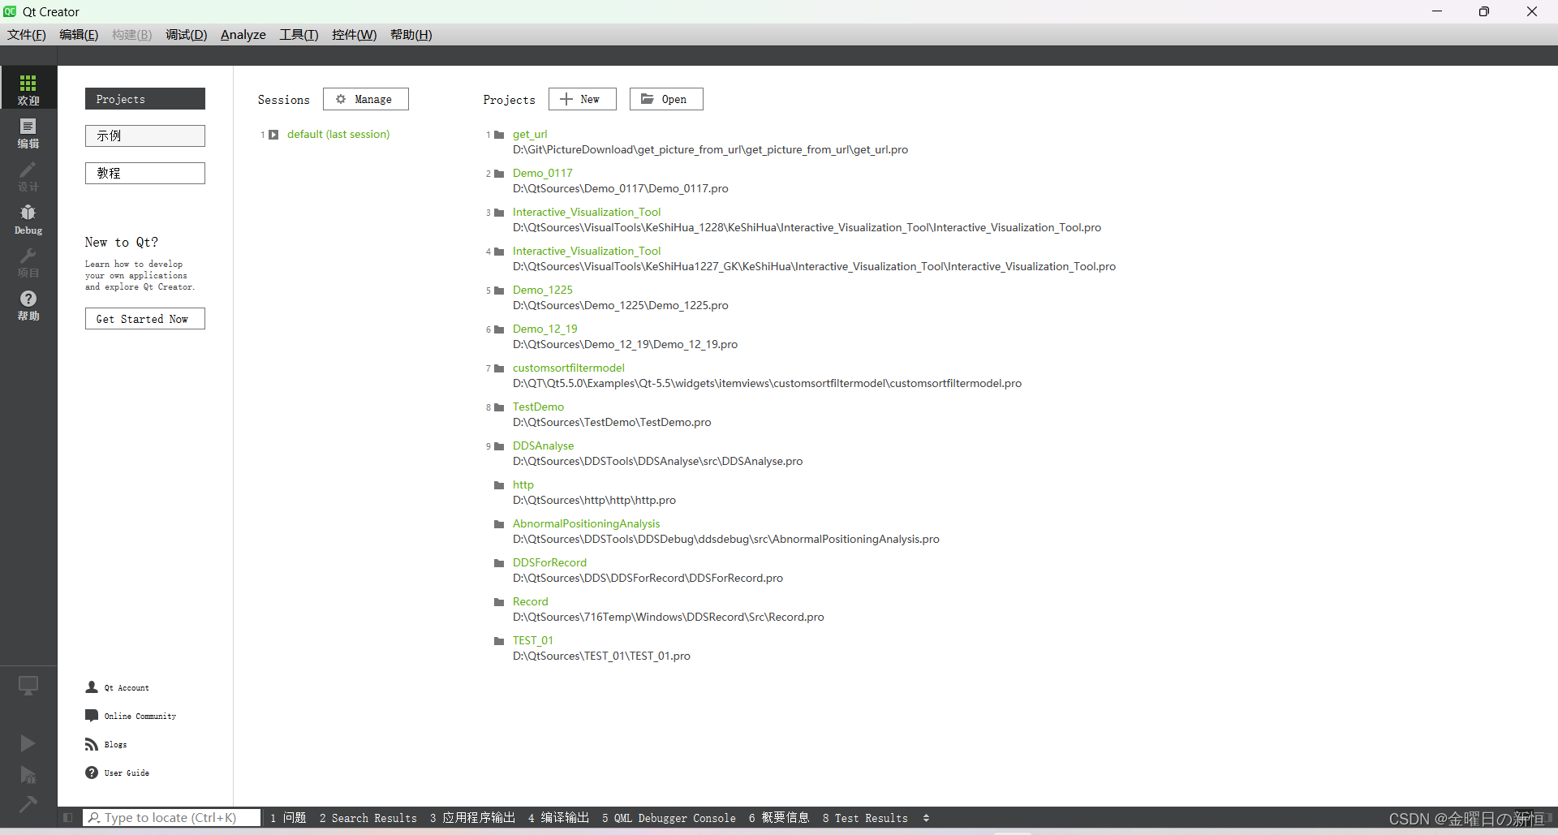This screenshot has width=1558, height=835.
Task: Open the Help (帮助) mode
Action: (28, 305)
